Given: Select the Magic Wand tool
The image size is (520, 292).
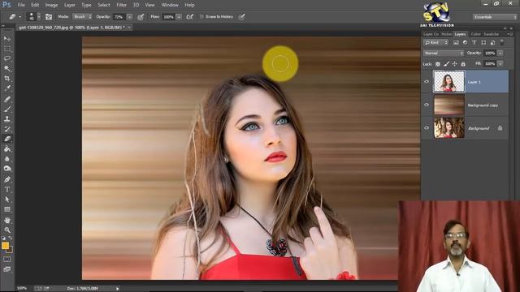Looking at the screenshot, I should 7,68.
